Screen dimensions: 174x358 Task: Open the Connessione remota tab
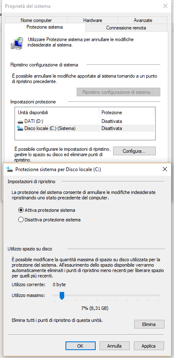126,28
